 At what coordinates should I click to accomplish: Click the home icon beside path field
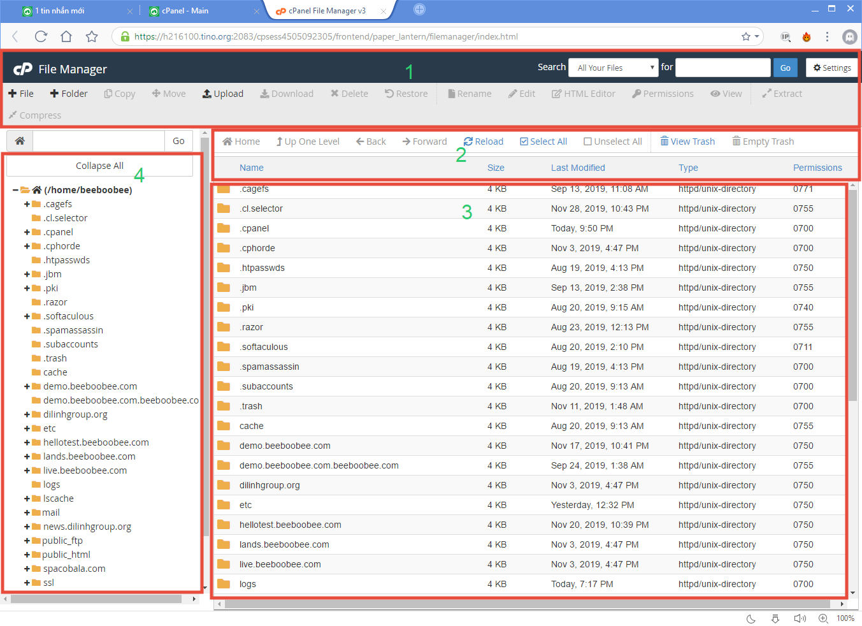pyautogui.click(x=20, y=141)
